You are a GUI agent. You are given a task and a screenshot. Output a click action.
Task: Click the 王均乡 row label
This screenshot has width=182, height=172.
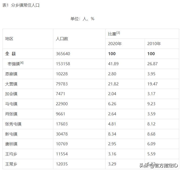pos(11,154)
